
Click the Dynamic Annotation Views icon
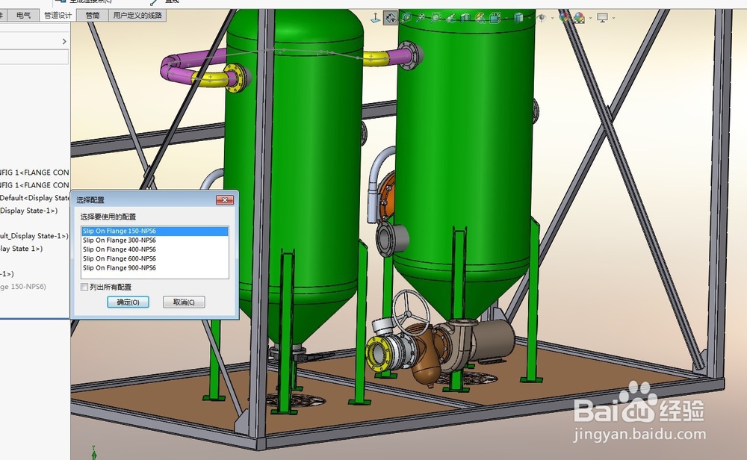tap(480, 18)
